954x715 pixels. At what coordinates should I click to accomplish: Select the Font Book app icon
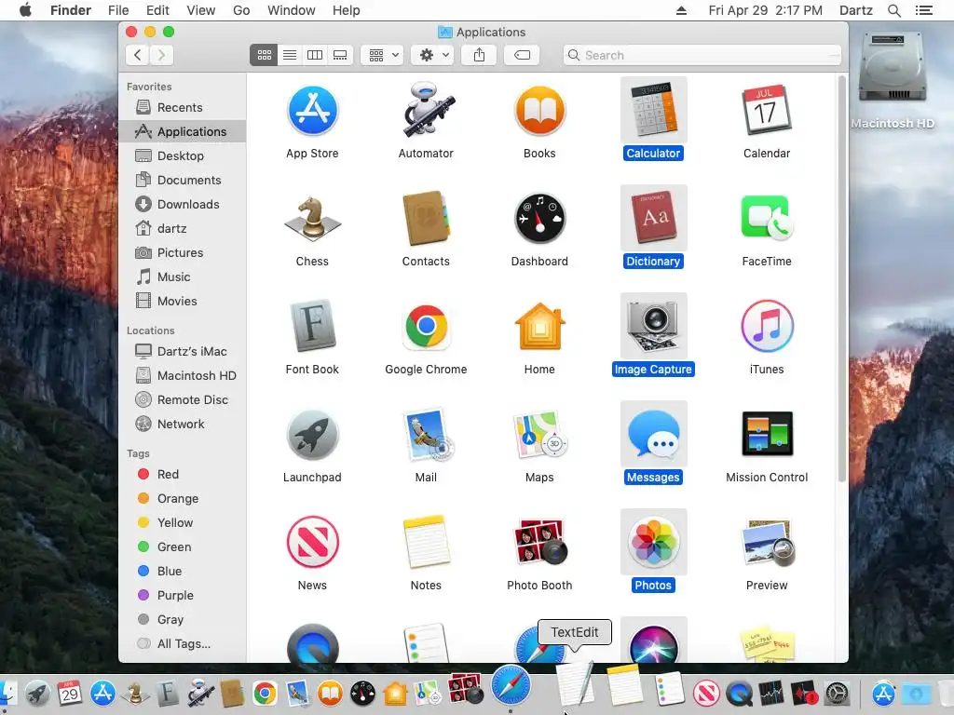(x=312, y=327)
